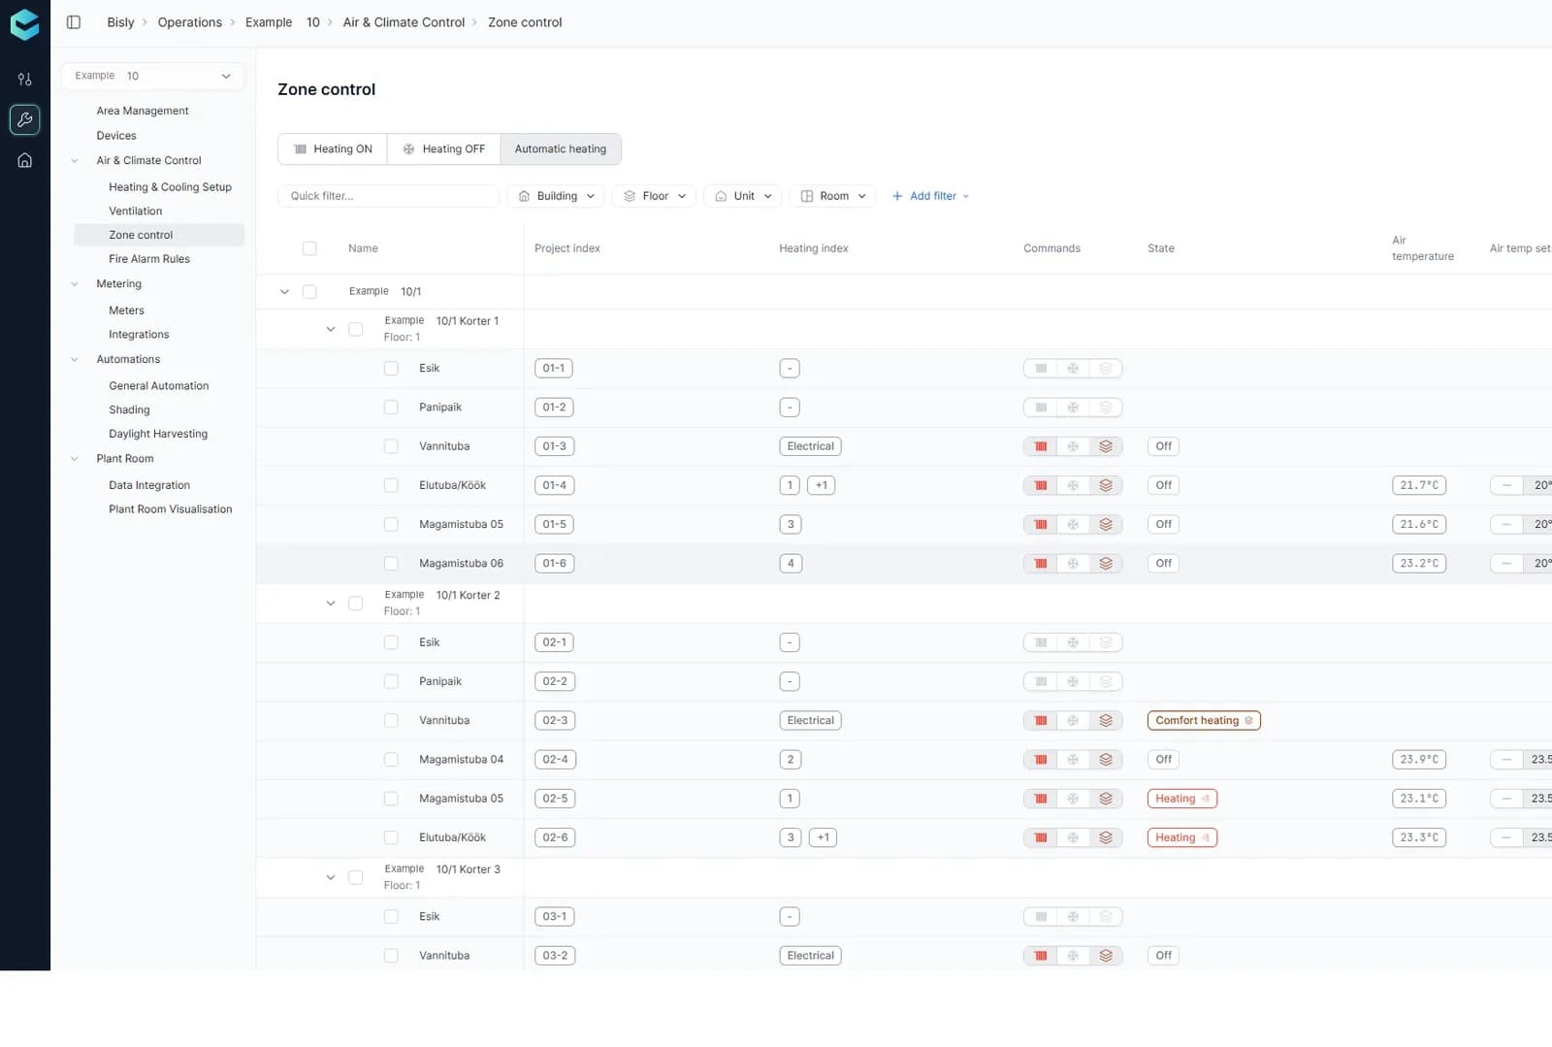Tick checkbox for Example 10/1 building row
Viewport: 1552px width, 1047px height.
(309, 291)
